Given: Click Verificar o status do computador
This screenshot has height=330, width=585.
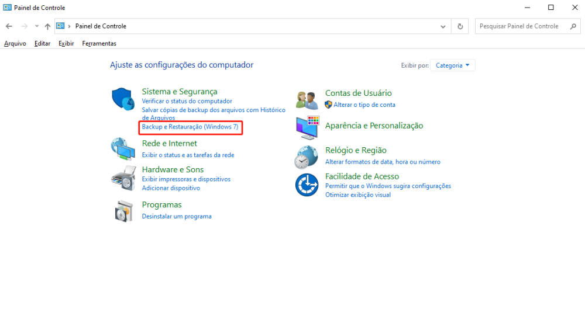Looking at the screenshot, I should (x=187, y=101).
